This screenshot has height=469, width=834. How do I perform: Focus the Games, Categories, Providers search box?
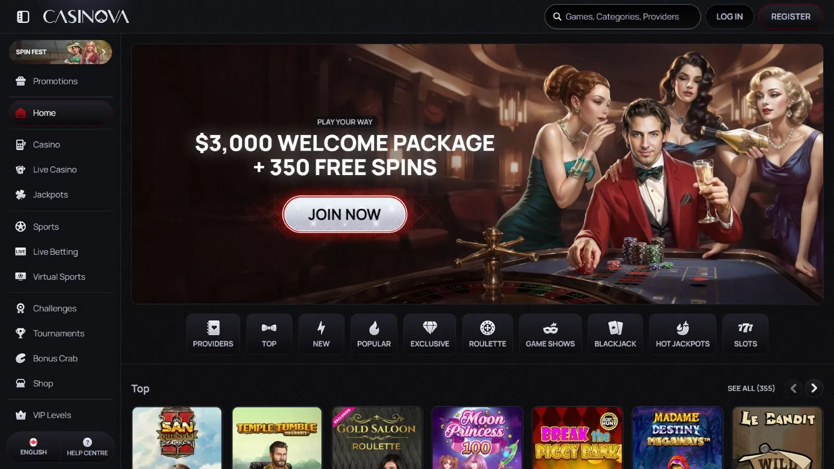point(622,17)
